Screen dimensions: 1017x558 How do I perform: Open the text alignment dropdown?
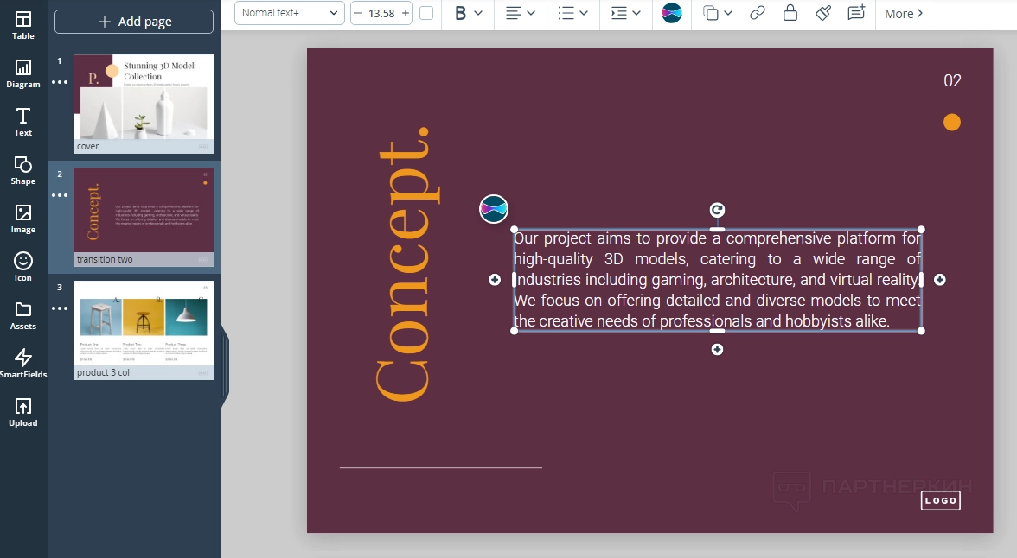(x=521, y=13)
